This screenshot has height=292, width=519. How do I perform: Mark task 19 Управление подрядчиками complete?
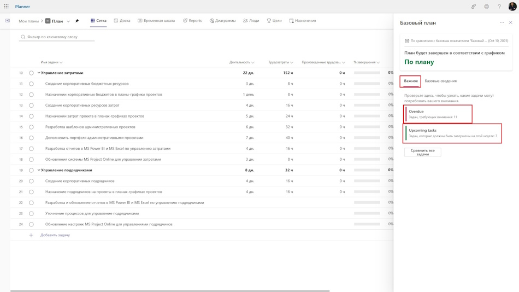31,171
